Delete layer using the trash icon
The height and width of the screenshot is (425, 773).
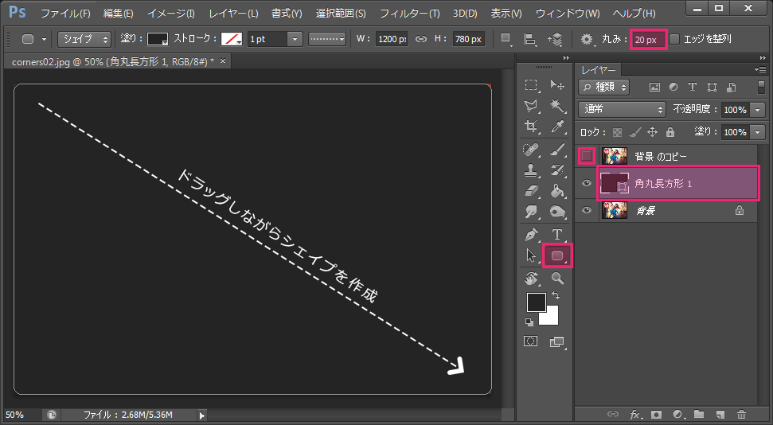(x=741, y=415)
